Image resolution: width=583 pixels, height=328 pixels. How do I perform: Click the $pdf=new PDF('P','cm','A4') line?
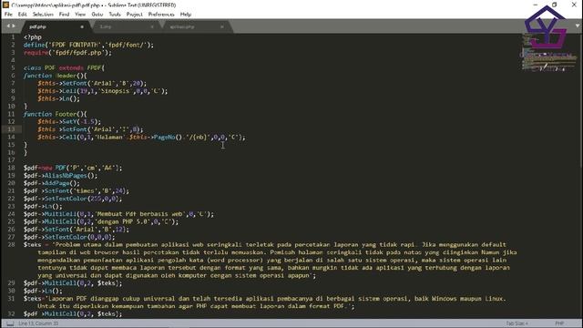[73, 168]
